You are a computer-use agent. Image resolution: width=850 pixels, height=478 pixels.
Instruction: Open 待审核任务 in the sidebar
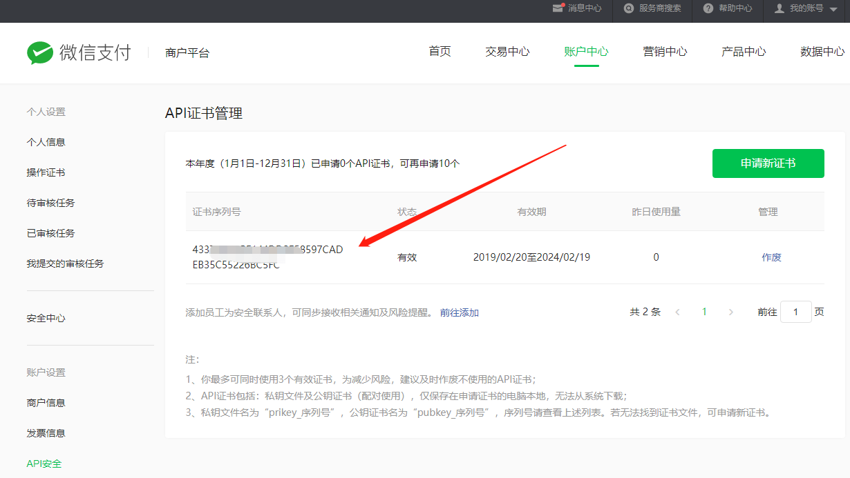pyautogui.click(x=51, y=203)
